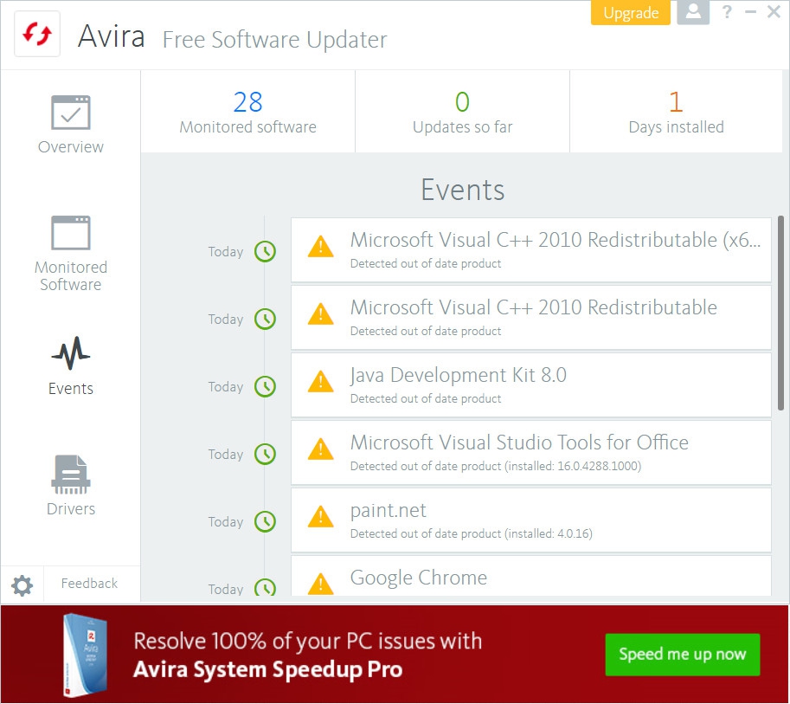Click clock icon beside Java Development Kit
This screenshot has height=704, width=790.
coord(265,387)
